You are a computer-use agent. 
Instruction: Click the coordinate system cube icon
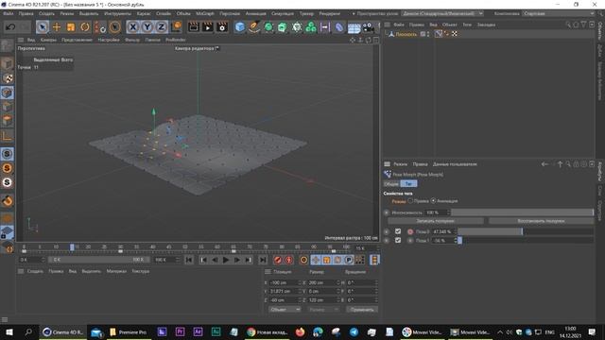point(176,27)
